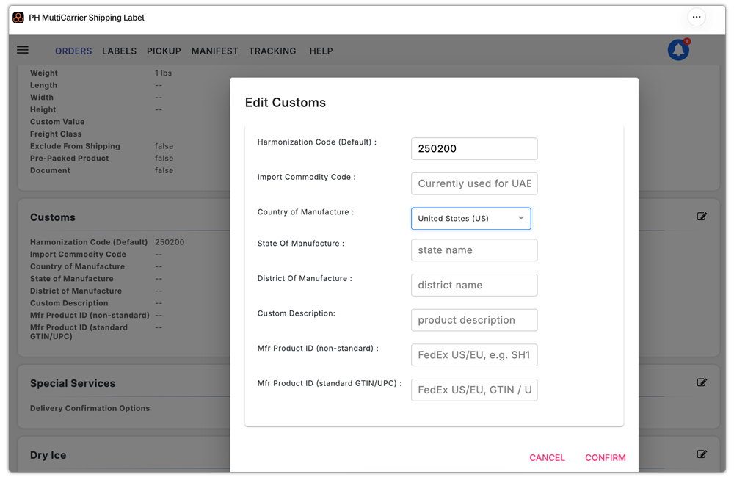Click the State Of Manufacture input field
The image size is (734, 480).
474,250
